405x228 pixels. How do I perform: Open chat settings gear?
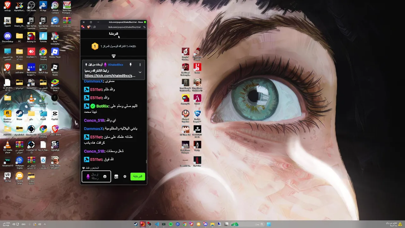pos(125,177)
